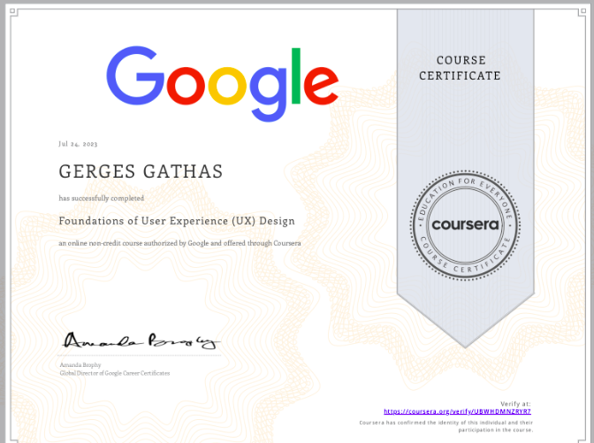This screenshot has width=594, height=443.
Task: Click the 'an online non-credit course authorized by Google' line
Action: click(x=179, y=243)
